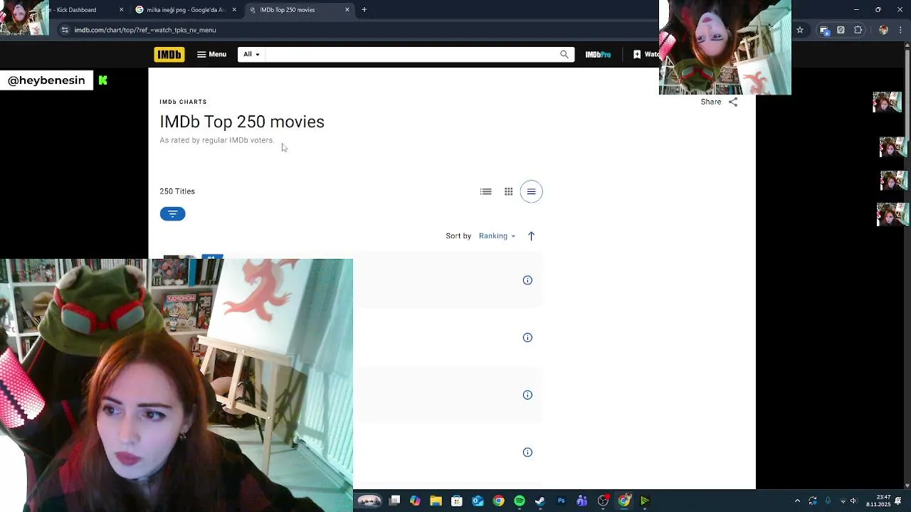The width and height of the screenshot is (911, 512).
Task: Open the IMDb Menu
Action: pyautogui.click(x=211, y=54)
